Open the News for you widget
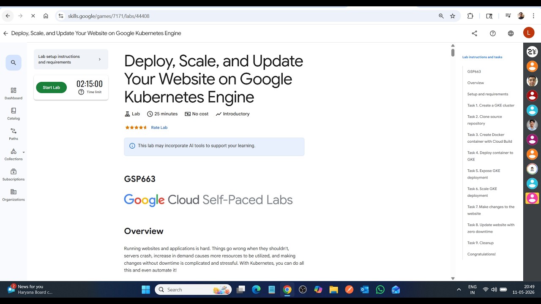Viewport: 541px width, 304px height. pos(30,290)
